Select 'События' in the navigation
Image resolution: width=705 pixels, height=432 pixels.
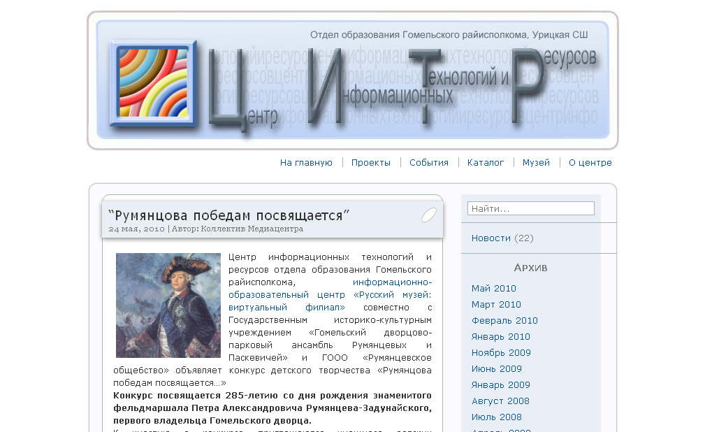click(429, 163)
